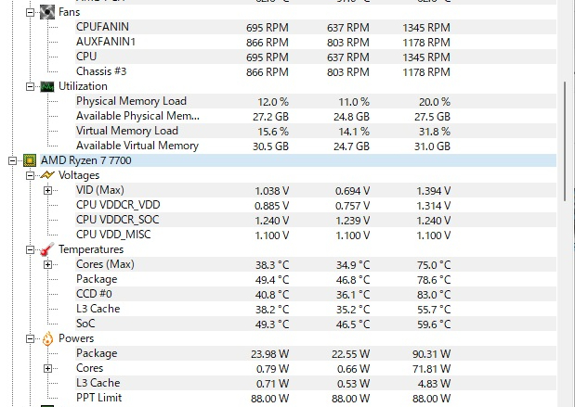Select the PPT Limit power row
Viewport: 575px width, 407px height.
(98, 398)
